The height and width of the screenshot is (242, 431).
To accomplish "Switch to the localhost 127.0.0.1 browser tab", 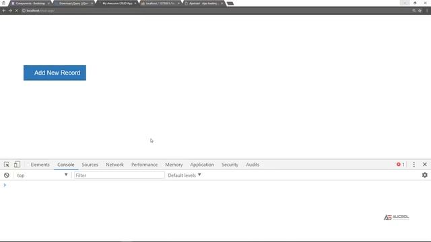I will coord(160,3).
